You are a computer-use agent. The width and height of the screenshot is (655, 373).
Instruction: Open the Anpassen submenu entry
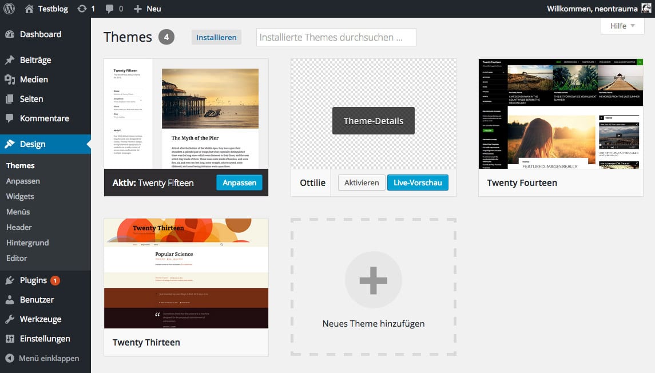[x=23, y=181]
